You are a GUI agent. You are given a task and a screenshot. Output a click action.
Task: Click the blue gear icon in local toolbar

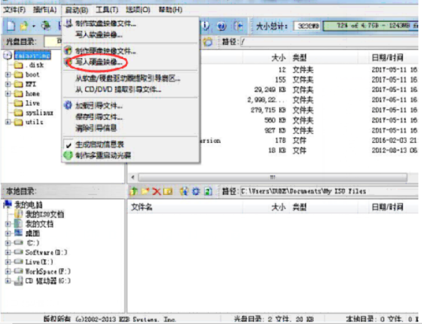[x=196, y=191]
